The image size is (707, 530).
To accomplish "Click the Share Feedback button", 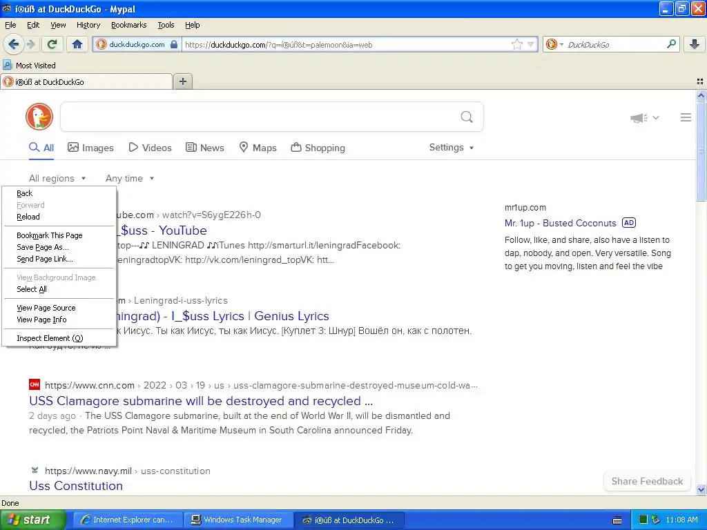I will (647, 481).
